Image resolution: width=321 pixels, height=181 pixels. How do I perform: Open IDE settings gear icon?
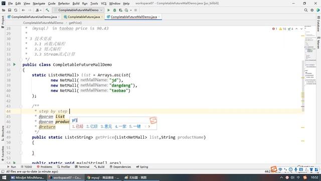(312, 10)
